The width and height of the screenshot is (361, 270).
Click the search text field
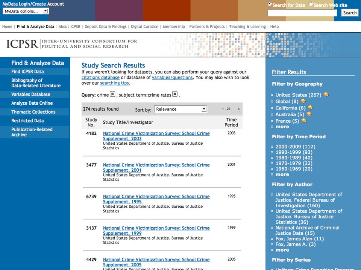tap(302, 13)
